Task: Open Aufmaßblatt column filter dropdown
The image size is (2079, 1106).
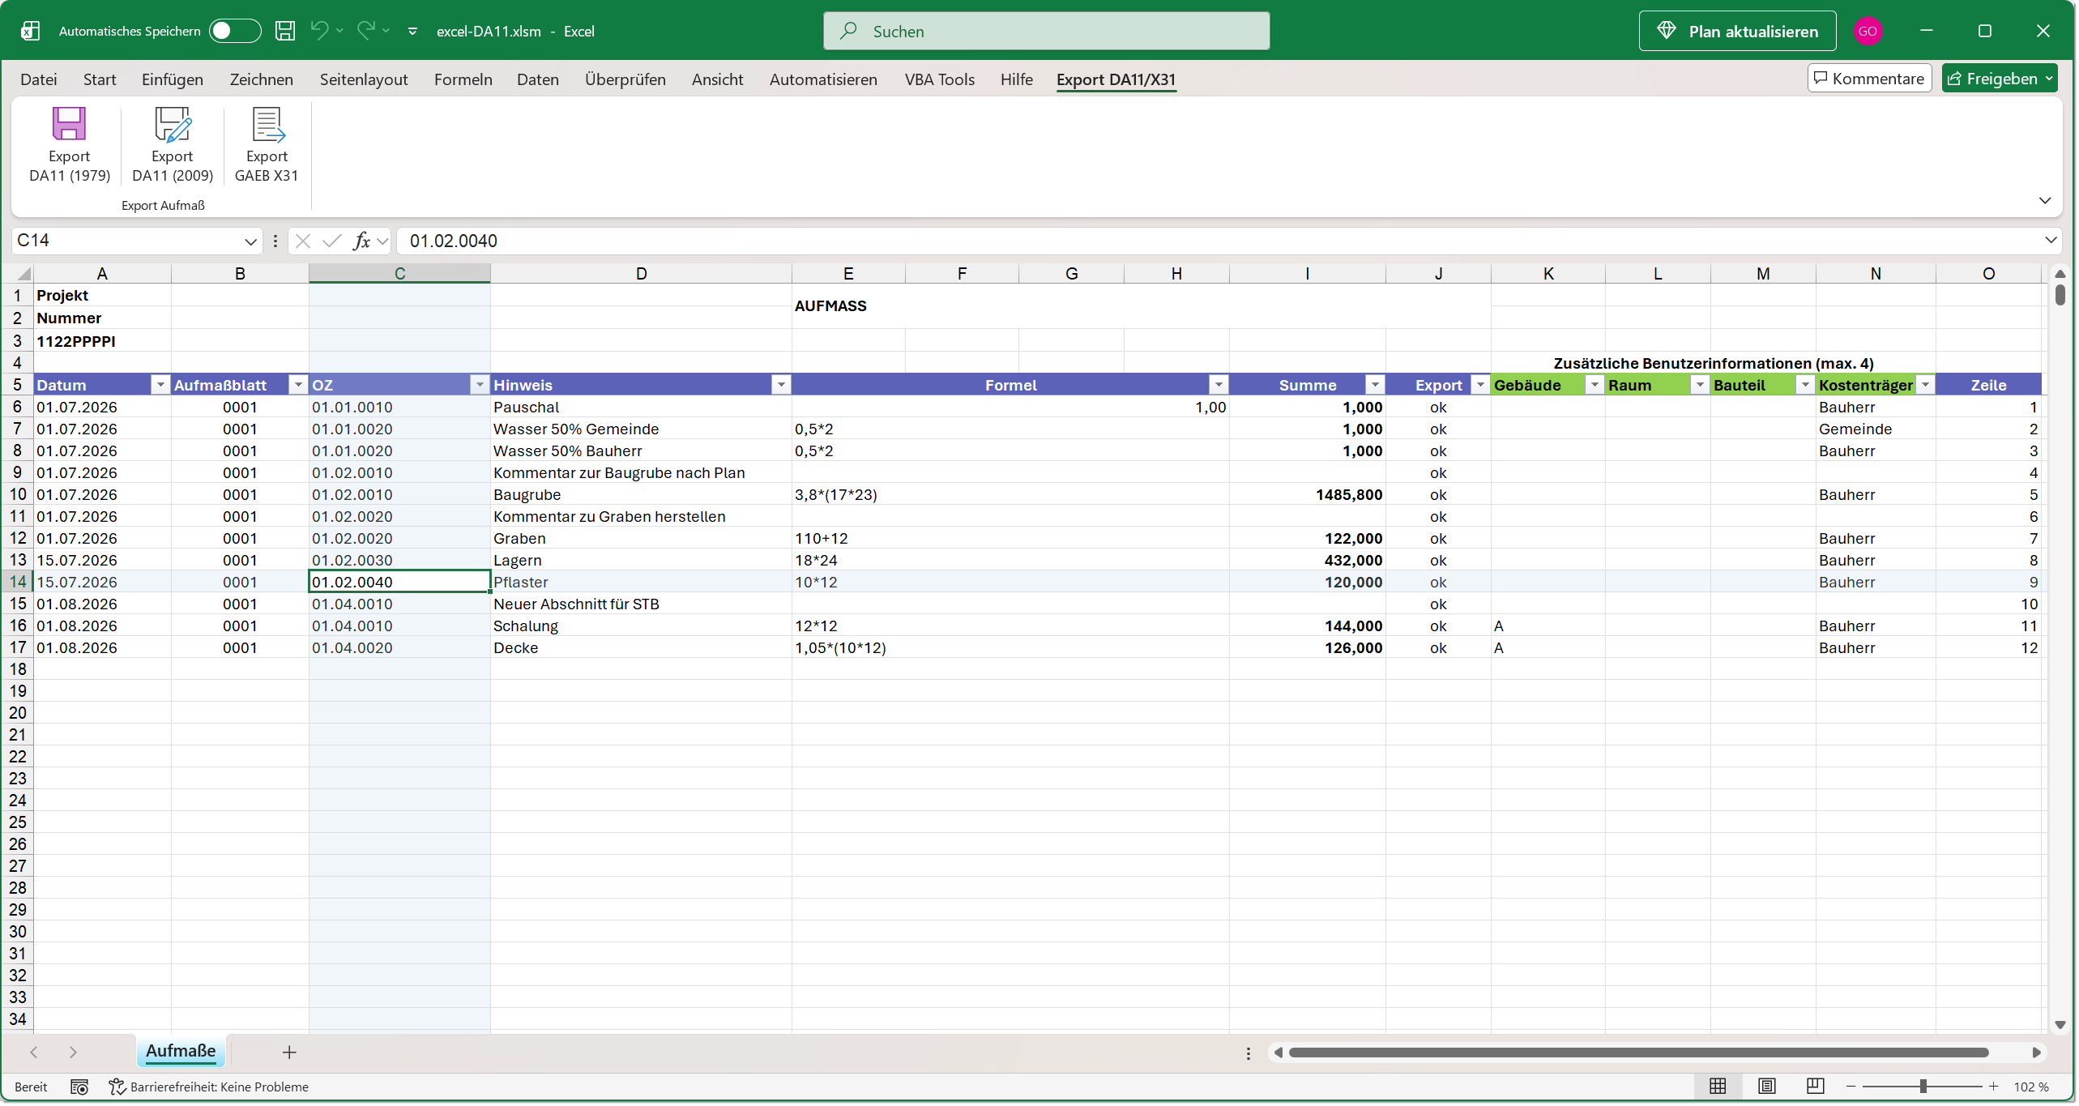Action: pyautogui.click(x=298, y=385)
